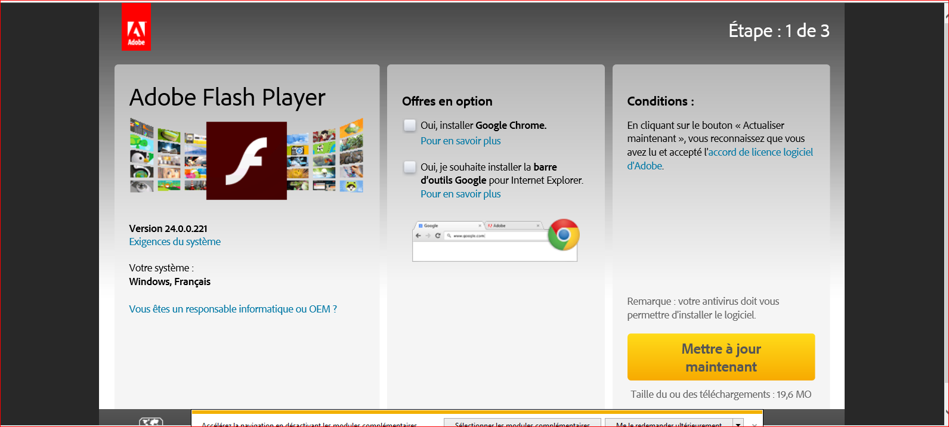Image resolution: width=949 pixels, height=427 pixels.
Task: Open the 'Exigences du système' link
Action: pos(175,242)
